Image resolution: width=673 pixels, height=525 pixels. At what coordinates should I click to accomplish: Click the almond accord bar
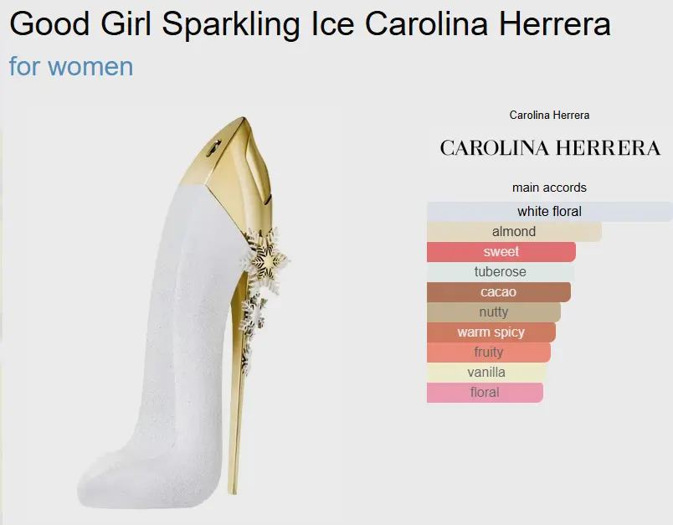514,232
